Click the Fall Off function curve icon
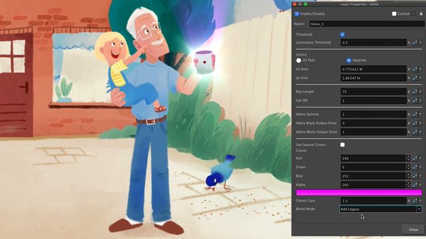Image resolution: width=426 pixels, height=239 pixels. coord(415,100)
